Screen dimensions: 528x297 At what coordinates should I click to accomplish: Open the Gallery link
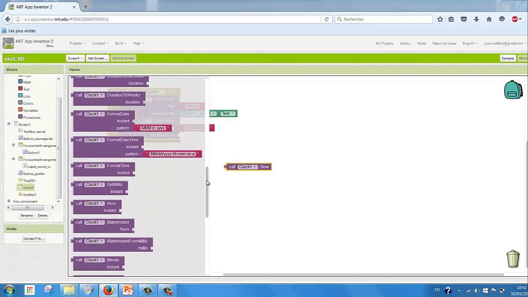click(405, 43)
